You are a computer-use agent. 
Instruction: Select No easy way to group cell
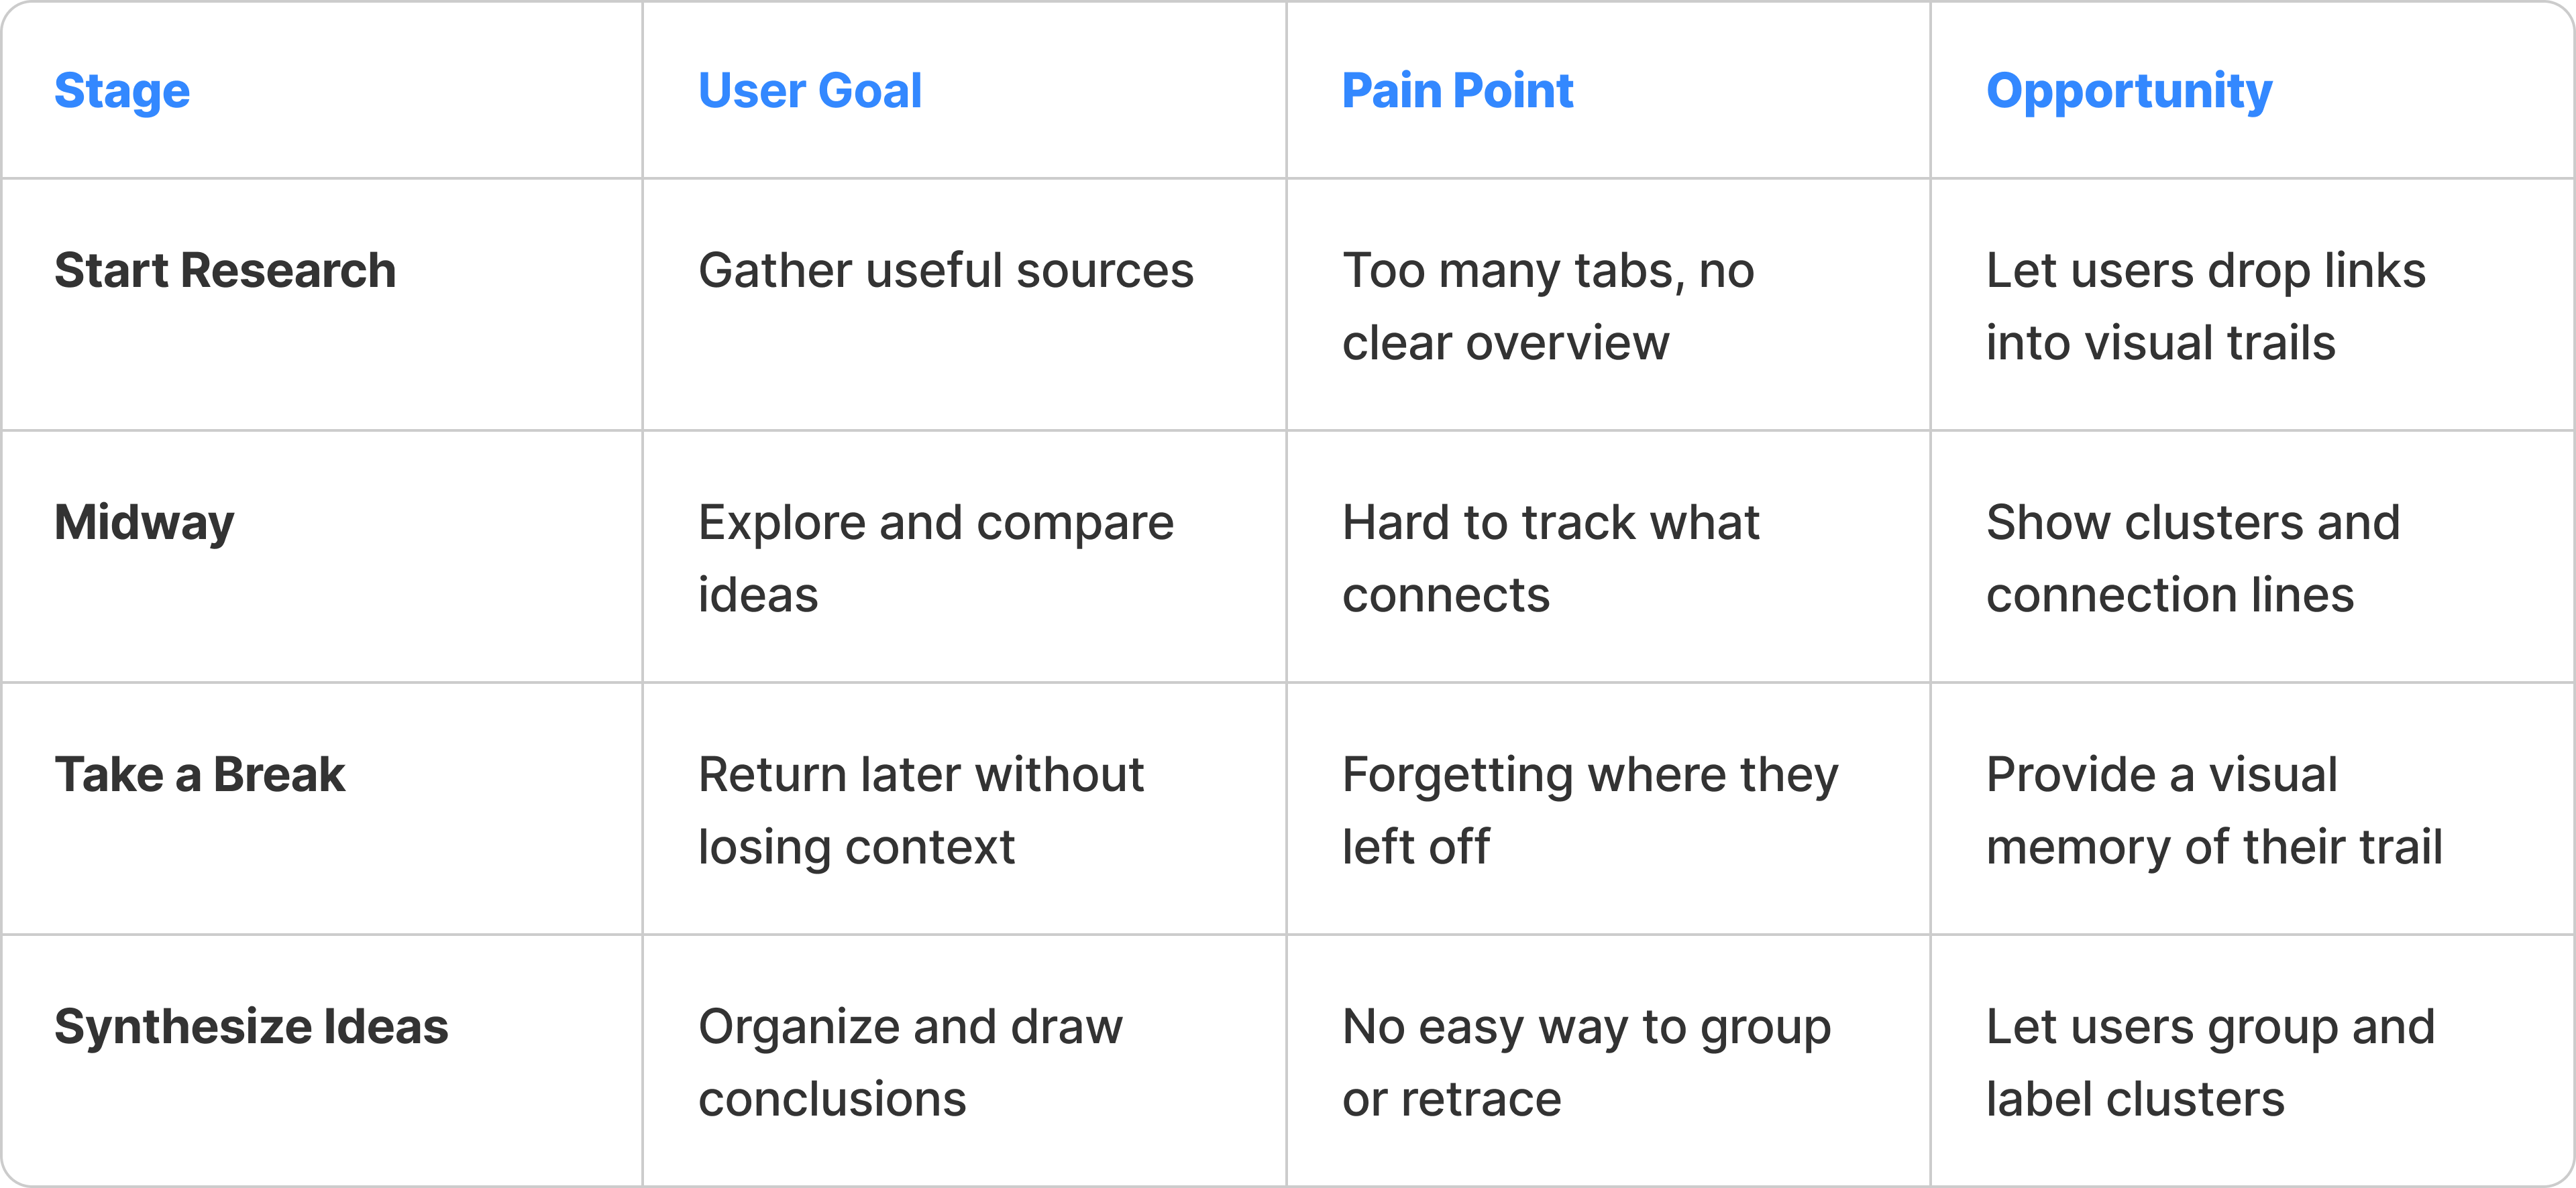tap(1586, 1062)
